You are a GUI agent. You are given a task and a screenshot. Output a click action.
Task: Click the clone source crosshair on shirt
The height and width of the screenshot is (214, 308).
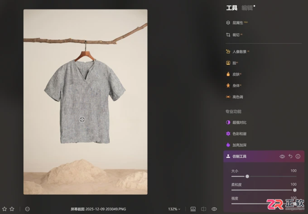click(82, 120)
